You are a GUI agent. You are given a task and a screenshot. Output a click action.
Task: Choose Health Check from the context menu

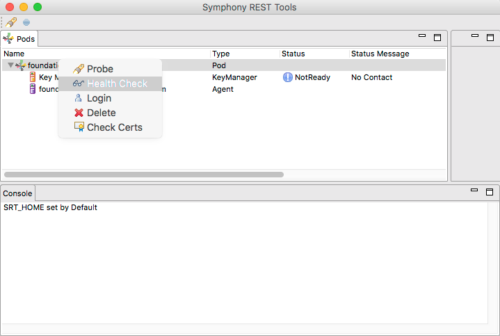pos(111,83)
